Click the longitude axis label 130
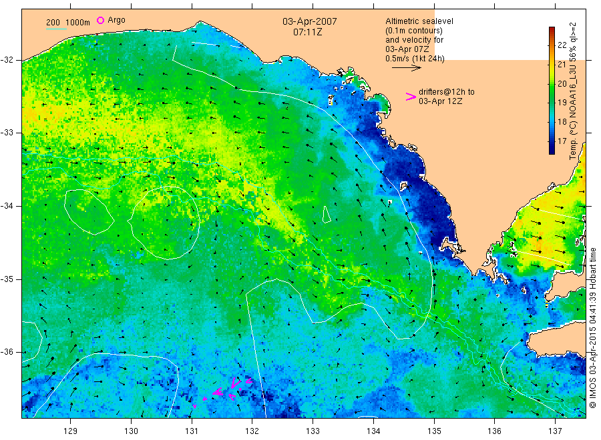 coord(131,431)
